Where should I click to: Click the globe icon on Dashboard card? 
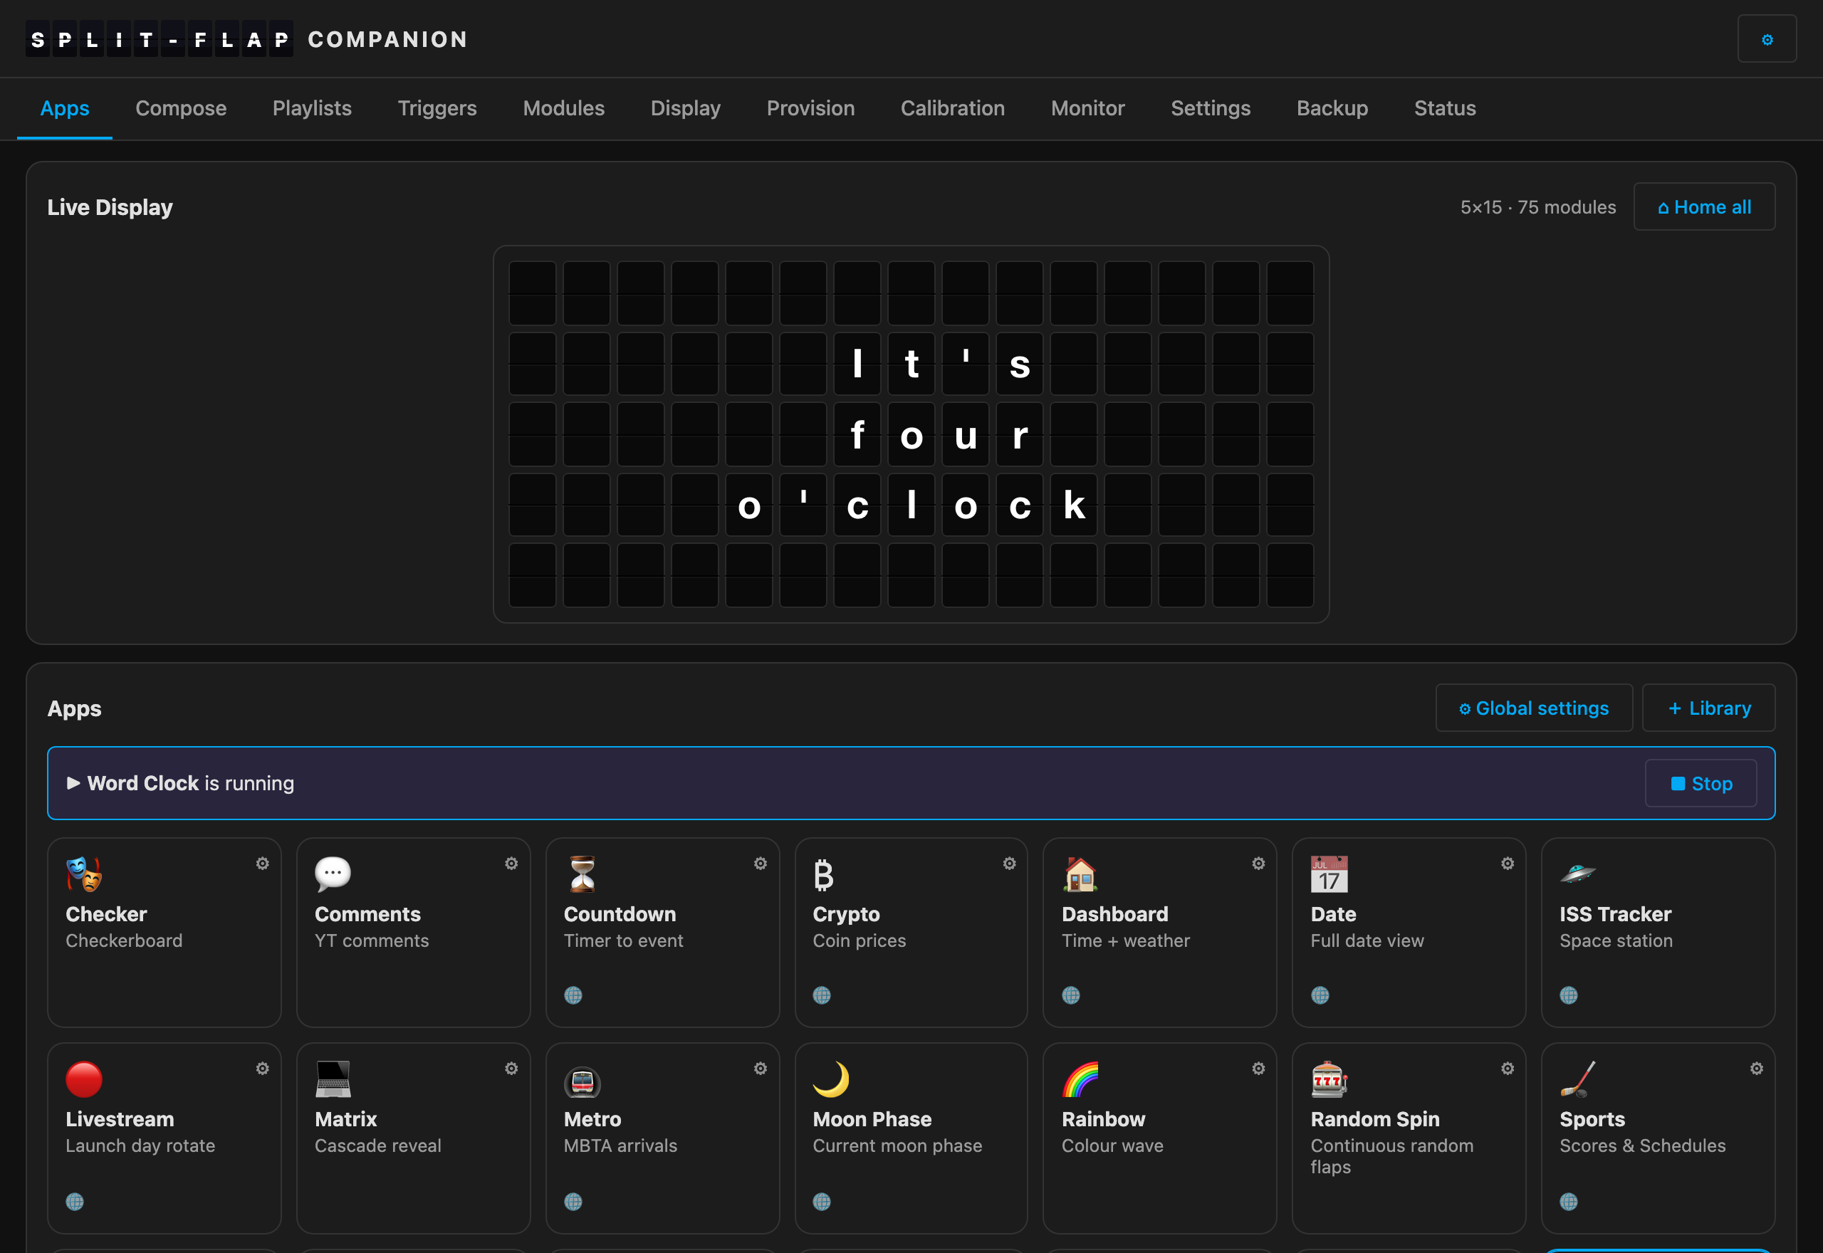[1071, 995]
